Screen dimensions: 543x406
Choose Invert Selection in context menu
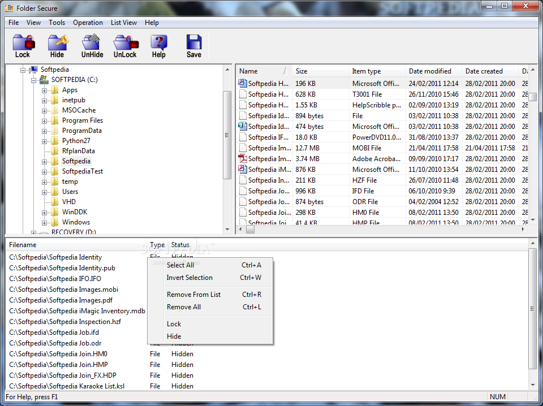[x=210, y=278]
